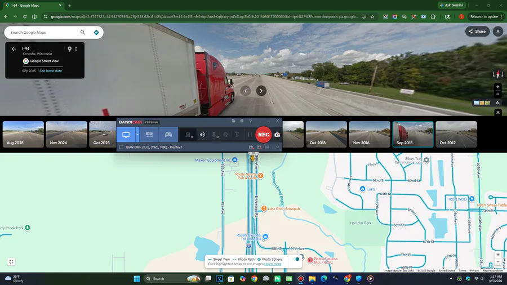
Task: Toggle the Street View layer switch
Action: click(295, 259)
